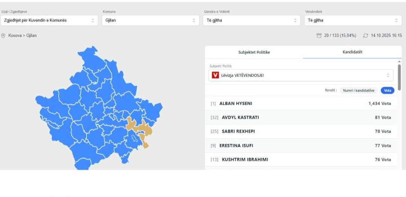Select candidate Alban Hyseni row
406x197 pixels.
pyautogui.click(x=301, y=103)
